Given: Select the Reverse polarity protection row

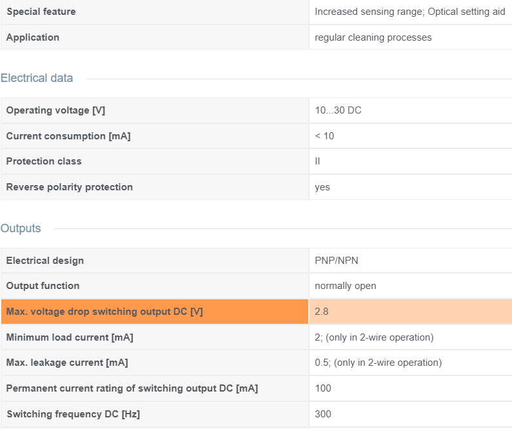Looking at the screenshot, I should pos(257,187).
